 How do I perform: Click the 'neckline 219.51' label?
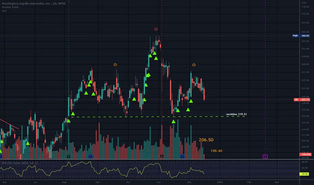click(236, 114)
